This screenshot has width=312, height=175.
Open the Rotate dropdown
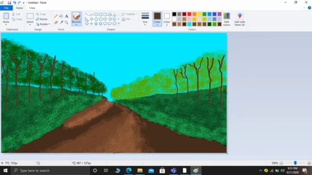[x=43, y=24]
